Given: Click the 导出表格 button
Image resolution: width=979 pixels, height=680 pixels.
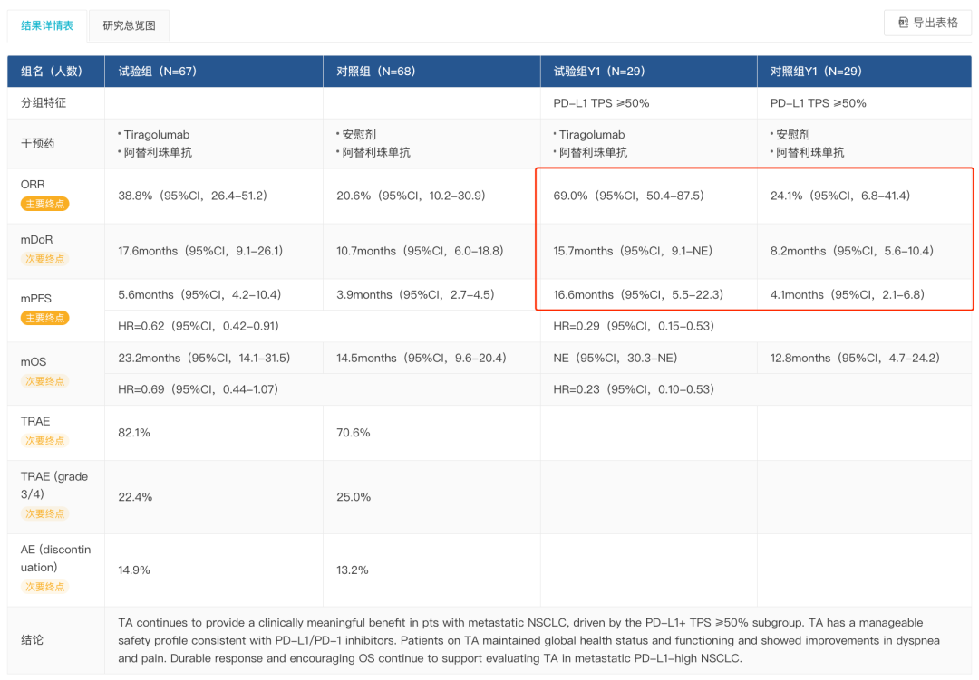Looking at the screenshot, I should (927, 23).
